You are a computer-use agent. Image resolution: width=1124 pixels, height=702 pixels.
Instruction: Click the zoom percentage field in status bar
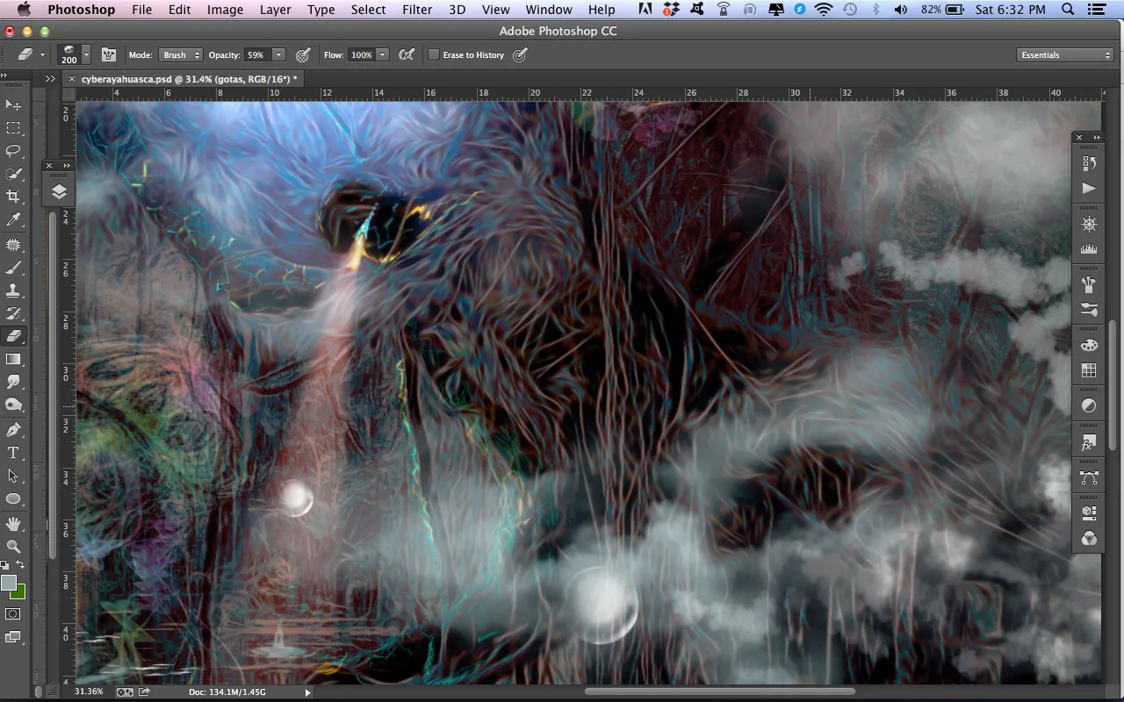[x=89, y=691]
